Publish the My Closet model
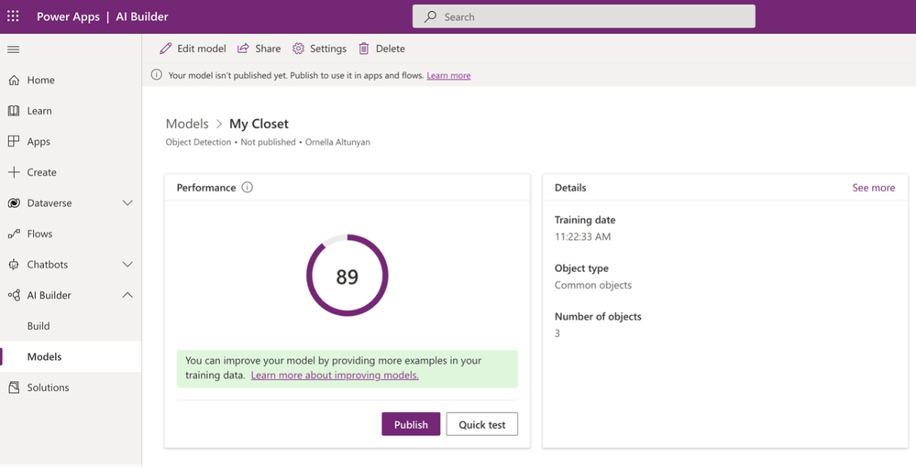Screen dimensions: 916x469 click(x=411, y=424)
